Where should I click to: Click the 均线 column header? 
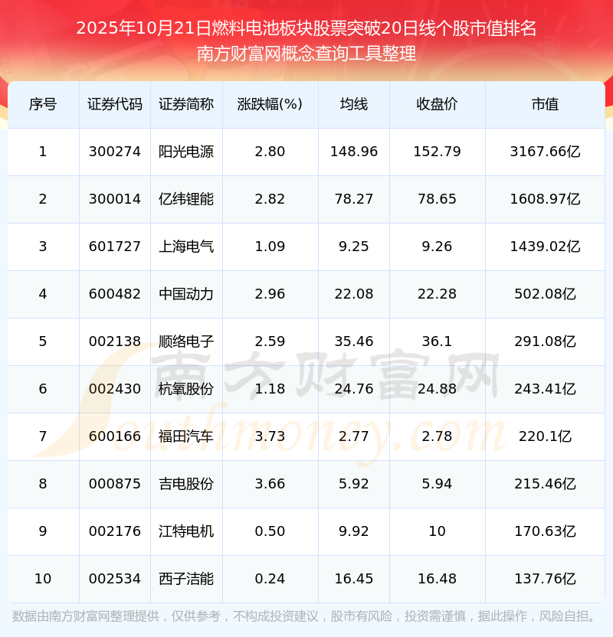pyautogui.click(x=354, y=104)
